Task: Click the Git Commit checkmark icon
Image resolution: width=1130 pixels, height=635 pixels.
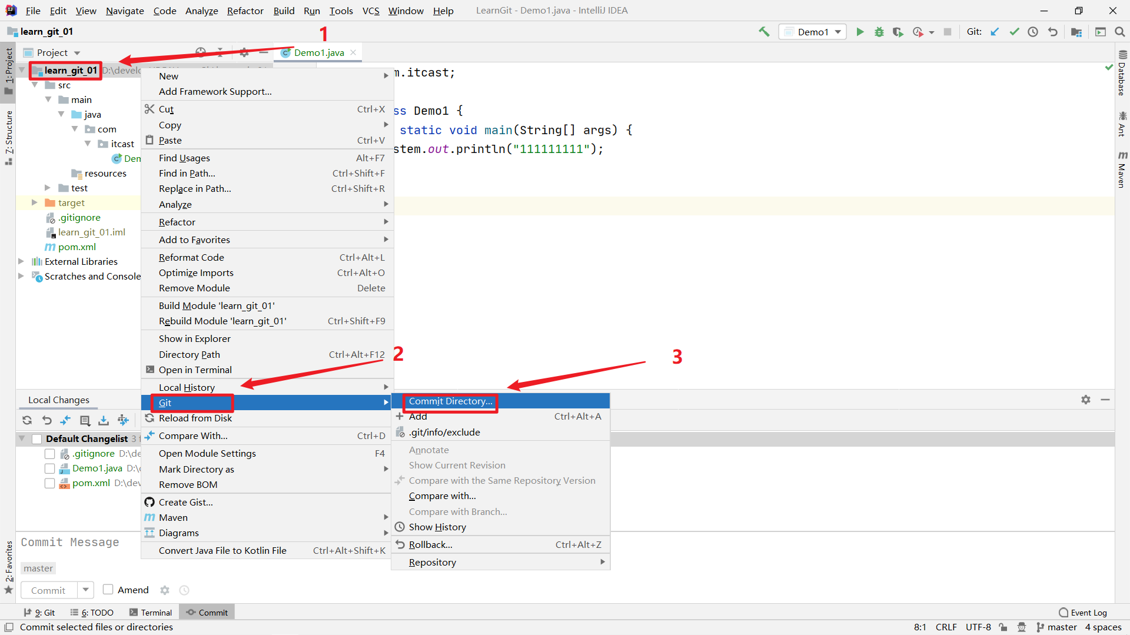Action: pos(1014,32)
